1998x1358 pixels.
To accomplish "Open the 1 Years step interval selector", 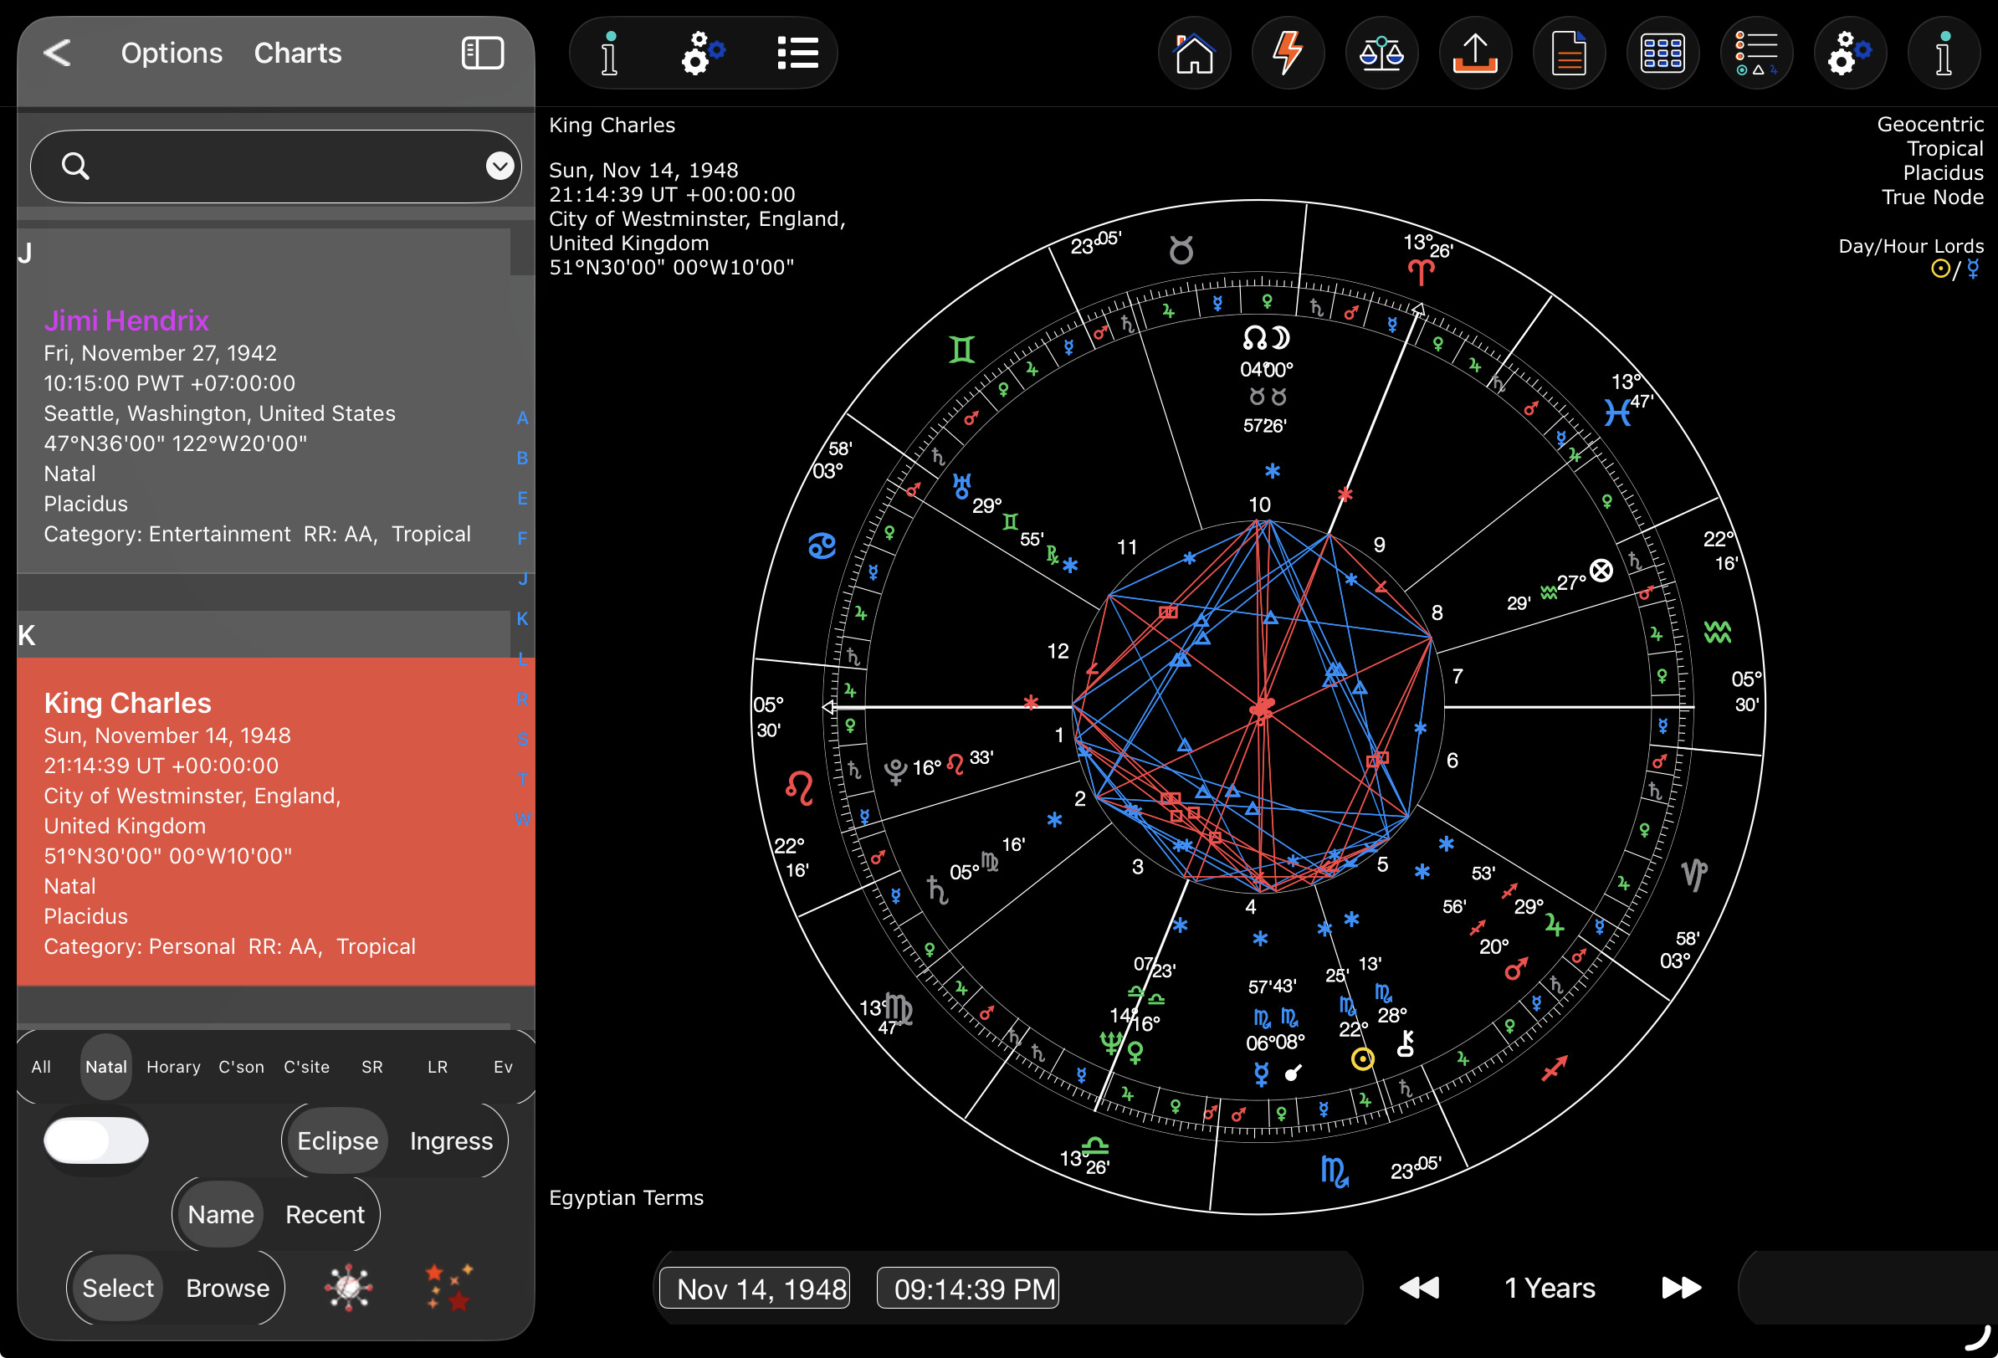I will [1550, 1288].
